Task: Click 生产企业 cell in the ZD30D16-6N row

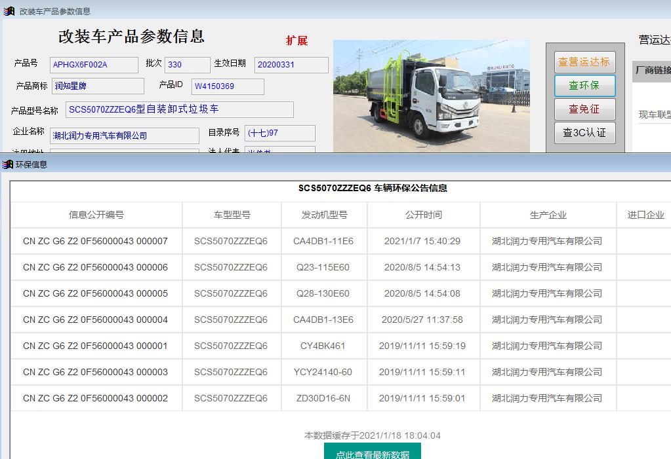Action: (x=547, y=398)
